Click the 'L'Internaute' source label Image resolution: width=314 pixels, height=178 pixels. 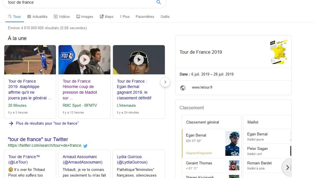pos(126,105)
